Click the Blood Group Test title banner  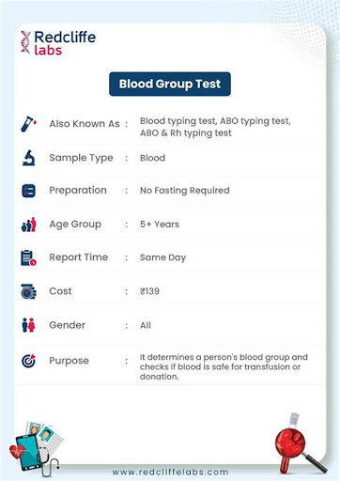170,84
